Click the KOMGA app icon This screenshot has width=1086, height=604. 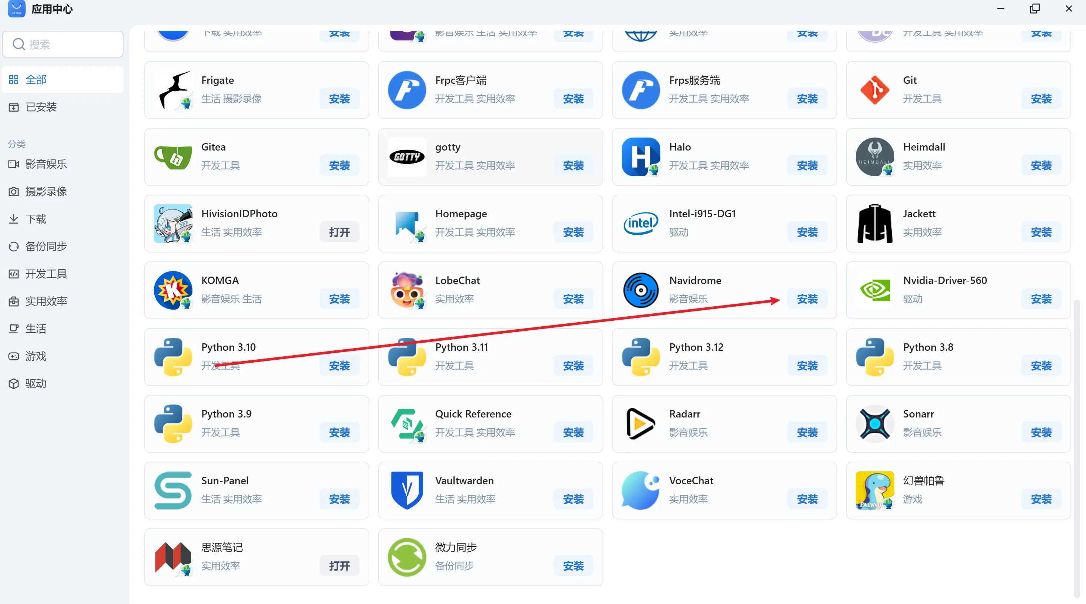[x=173, y=290]
